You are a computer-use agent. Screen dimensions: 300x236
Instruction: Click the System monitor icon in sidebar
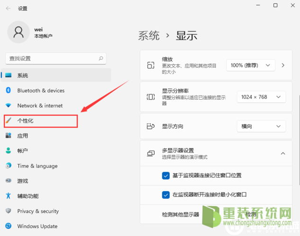[9, 76]
